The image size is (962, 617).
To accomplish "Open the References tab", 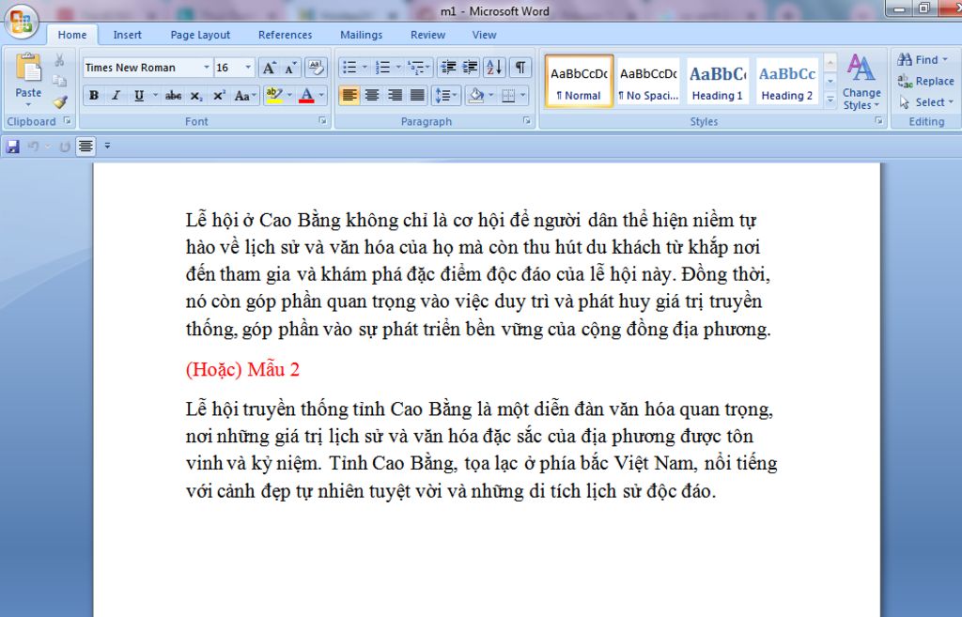I will pyautogui.click(x=285, y=35).
